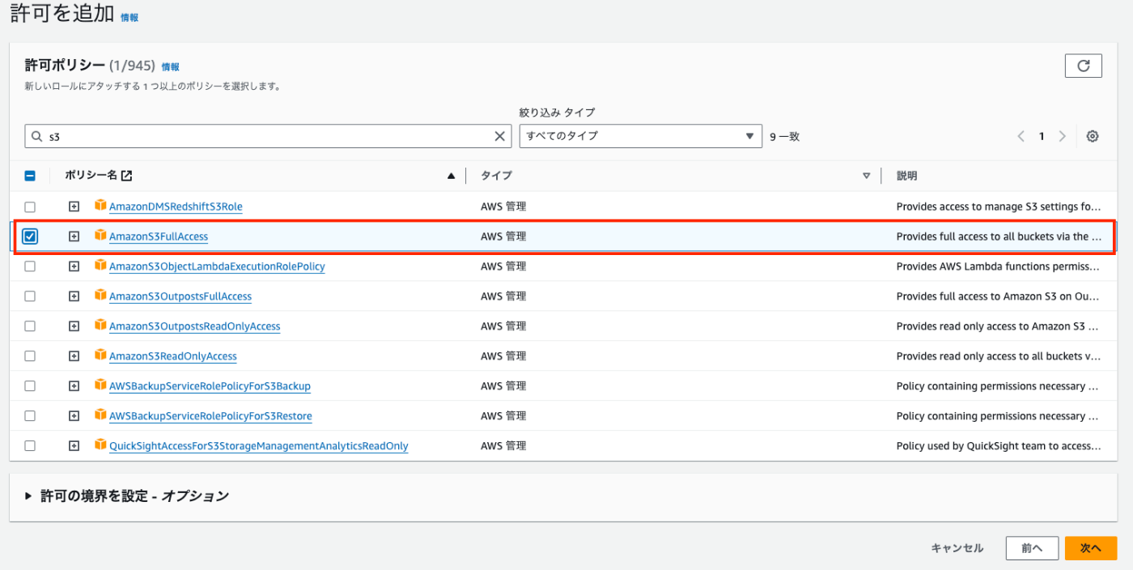Open the すべてのタイプ filter dropdown

(640, 136)
